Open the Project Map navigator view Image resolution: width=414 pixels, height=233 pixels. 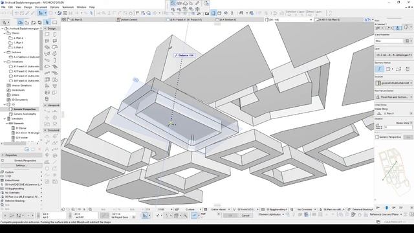point(20,23)
